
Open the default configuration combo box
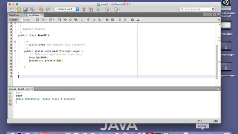pos(67,9)
